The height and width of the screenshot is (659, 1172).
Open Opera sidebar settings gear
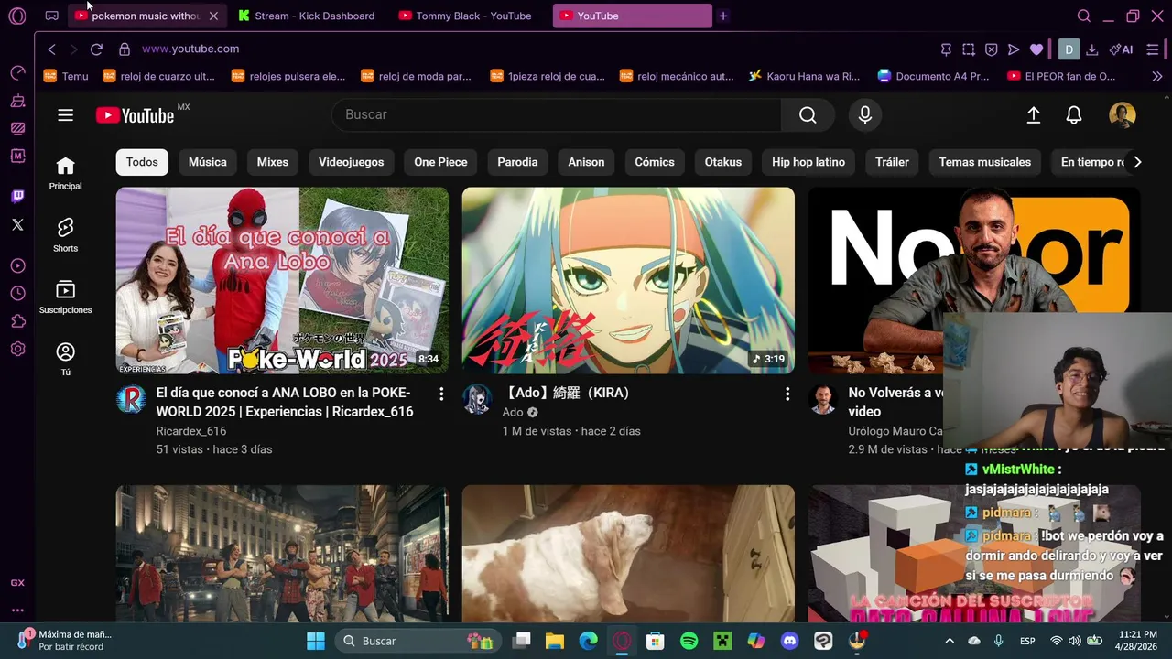17,349
